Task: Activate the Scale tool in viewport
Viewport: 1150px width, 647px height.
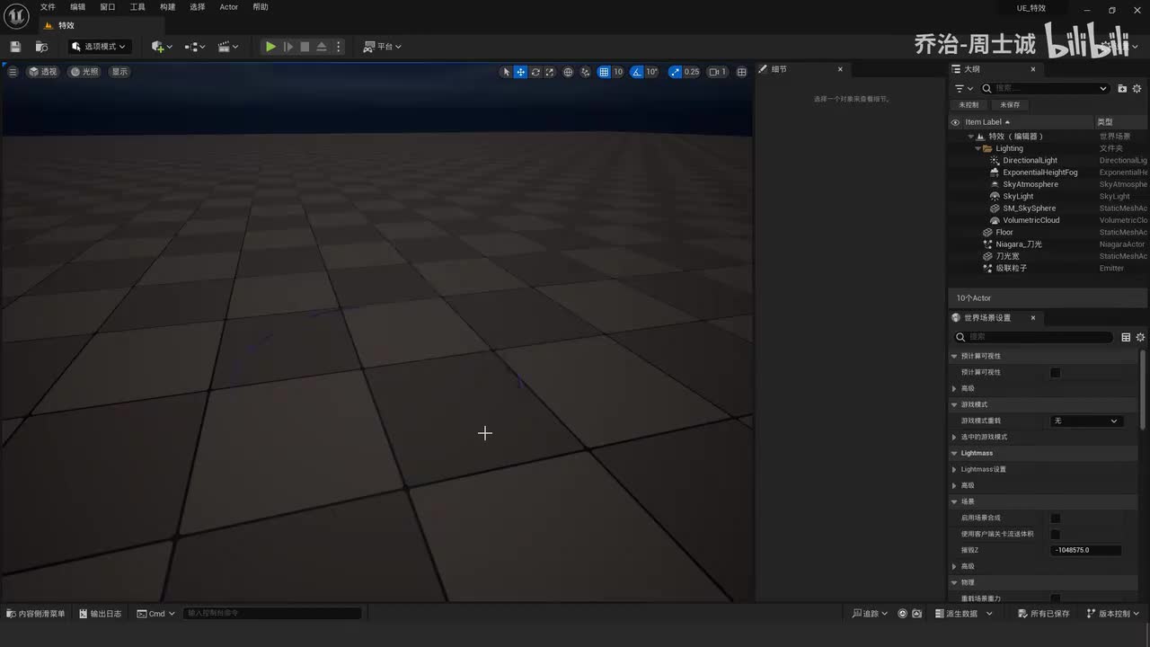Action: [x=550, y=72]
